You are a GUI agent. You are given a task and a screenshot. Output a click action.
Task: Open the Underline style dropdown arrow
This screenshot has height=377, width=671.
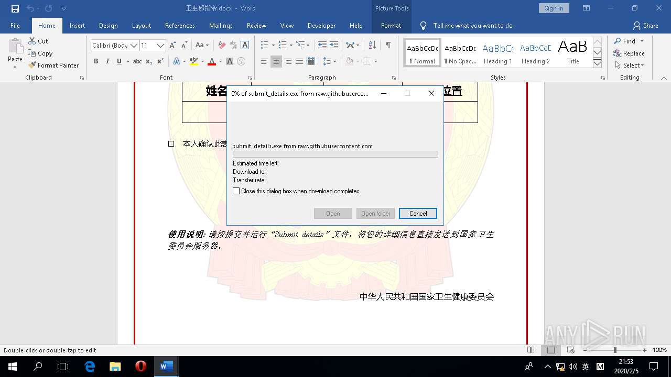127,61
